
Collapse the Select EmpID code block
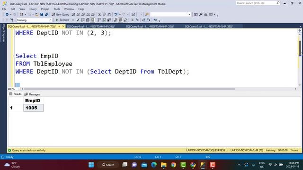(14, 56)
